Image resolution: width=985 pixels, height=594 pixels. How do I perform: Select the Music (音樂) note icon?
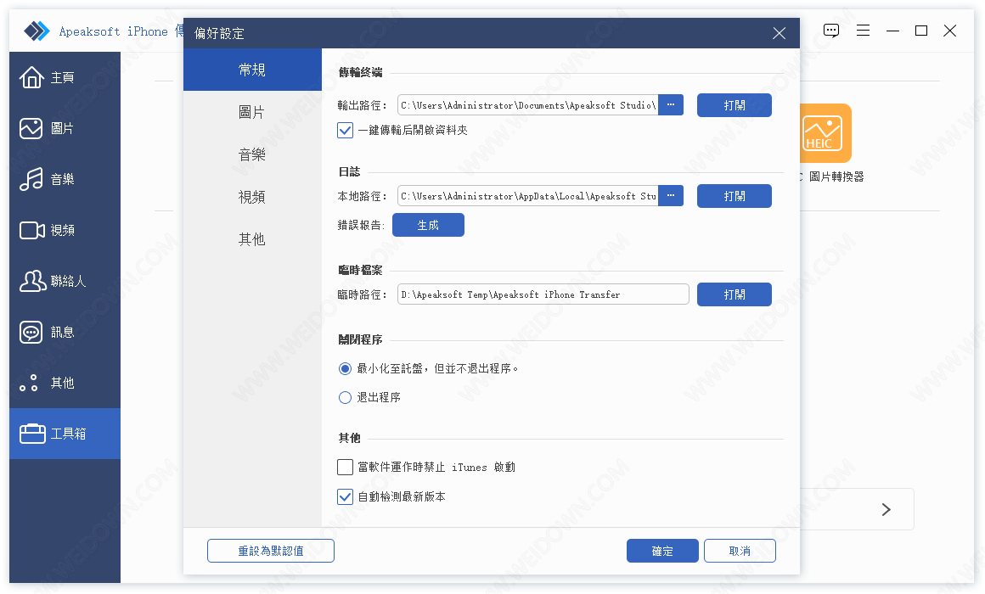[31, 179]
